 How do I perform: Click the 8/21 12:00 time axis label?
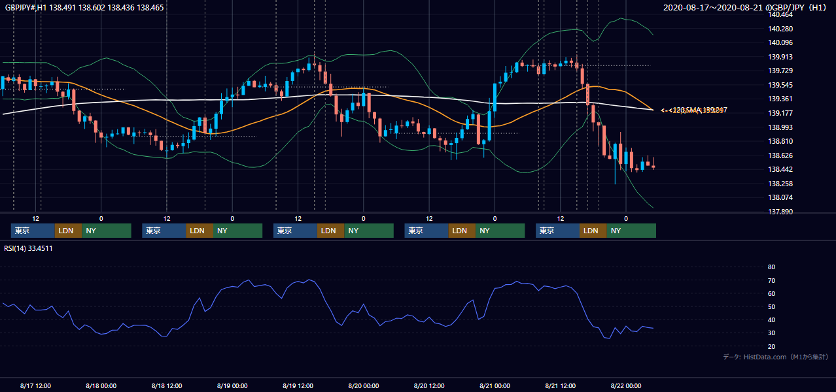point(561,385)
